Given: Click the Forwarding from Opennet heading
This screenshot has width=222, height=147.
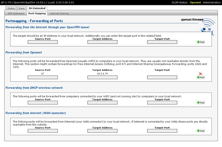Looking at the screenshot, I should (24, 53).
